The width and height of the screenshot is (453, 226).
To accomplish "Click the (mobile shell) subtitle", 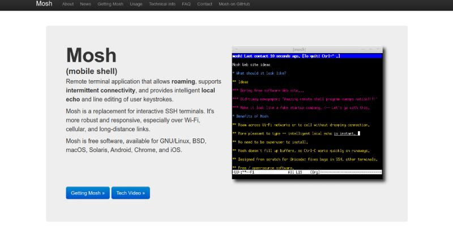I will (x=92, y=71).
